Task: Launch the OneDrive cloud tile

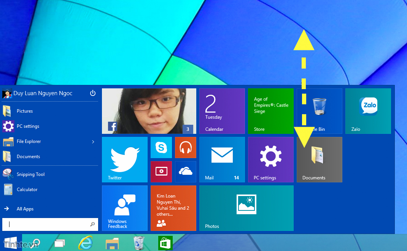Action: click(x=185, y=172)
